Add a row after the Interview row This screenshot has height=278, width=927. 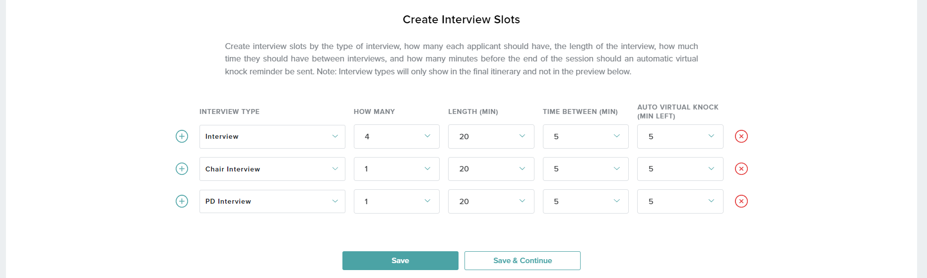pos(182,136)
